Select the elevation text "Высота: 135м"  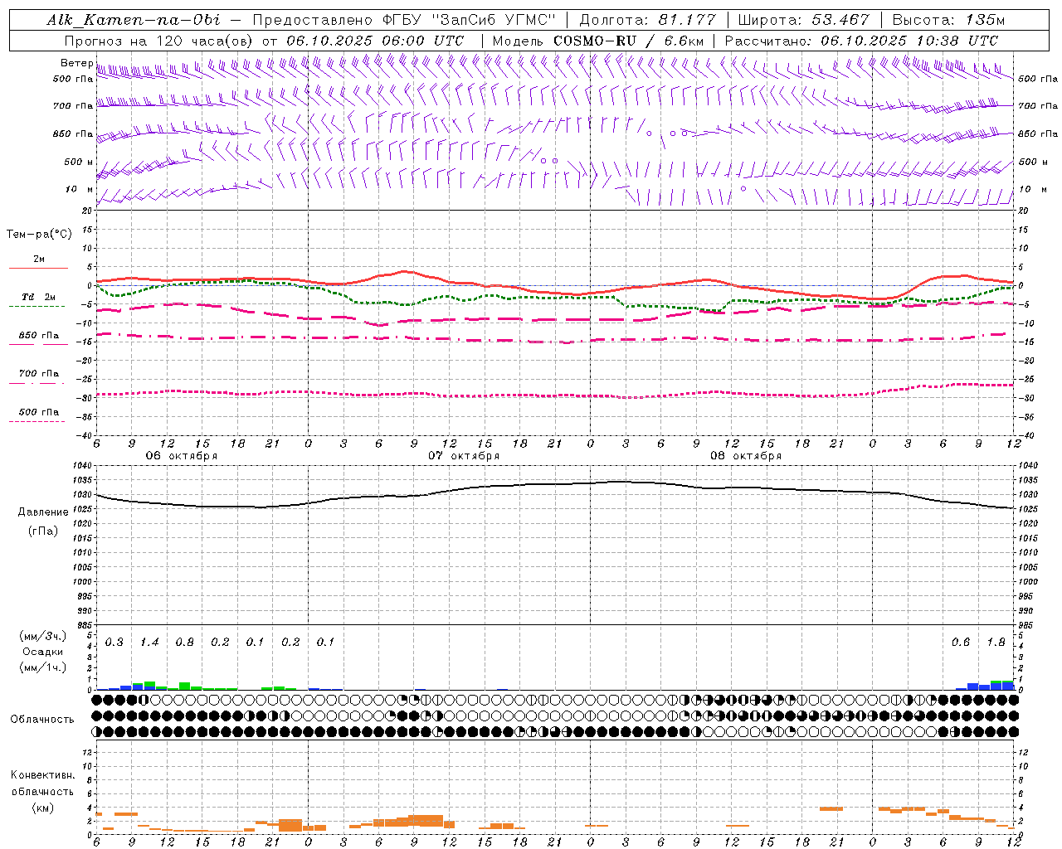point(948,20)
